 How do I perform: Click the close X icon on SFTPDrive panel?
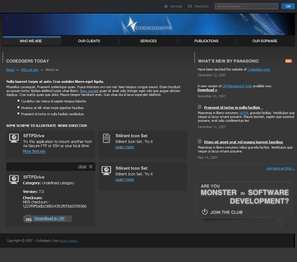tap(91, 167)
